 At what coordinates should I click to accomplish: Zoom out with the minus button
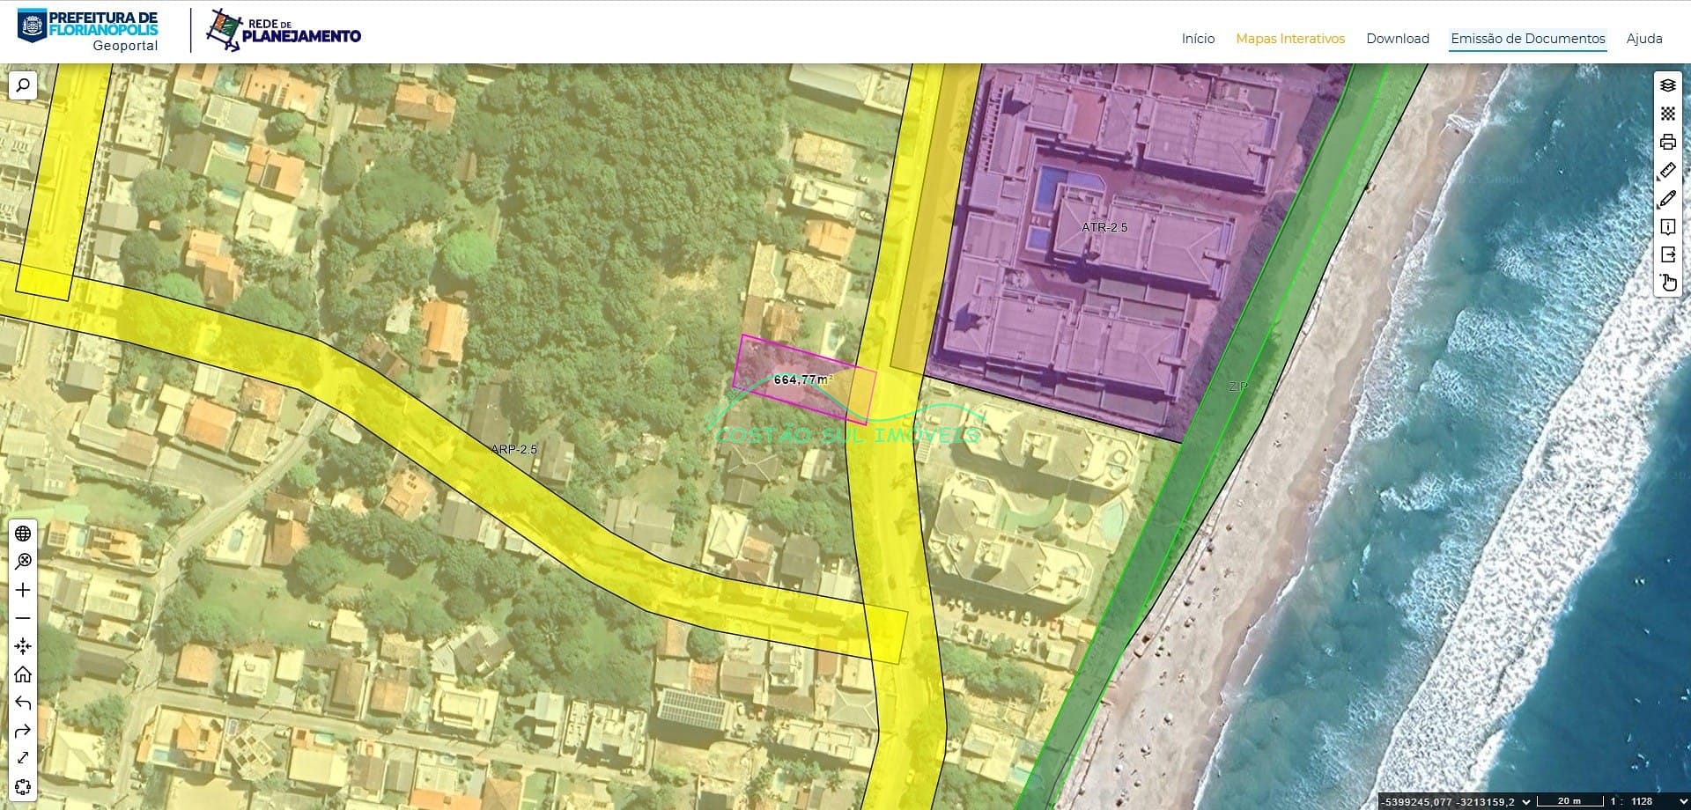click(23, 618)
